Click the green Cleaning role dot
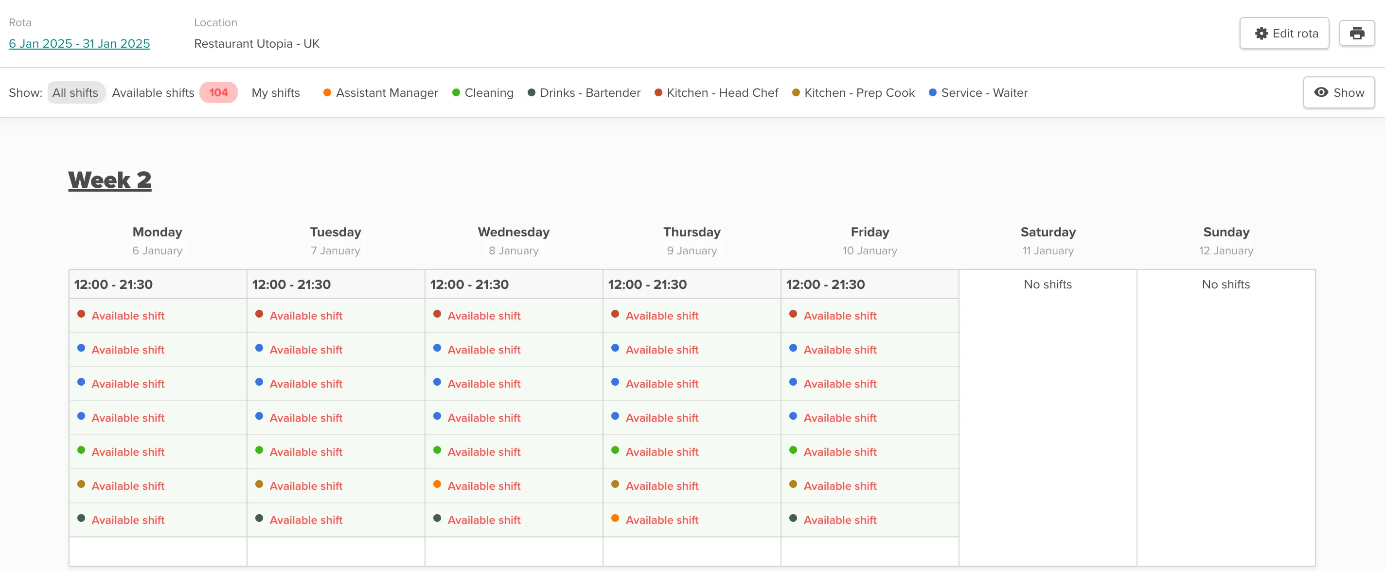 (456, 92)
